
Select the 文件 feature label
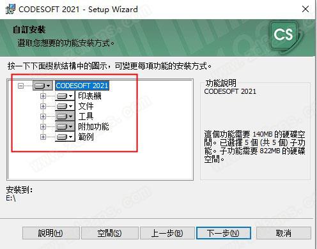click(x=86, y=106)
